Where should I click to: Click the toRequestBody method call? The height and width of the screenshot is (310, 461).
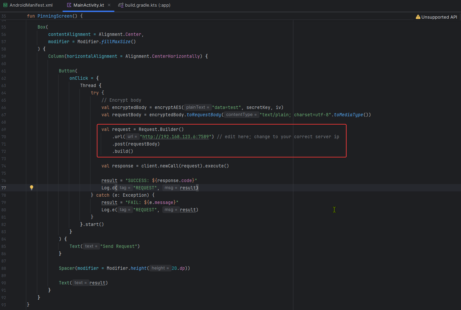pyautogui.click(x=204, y=115)
